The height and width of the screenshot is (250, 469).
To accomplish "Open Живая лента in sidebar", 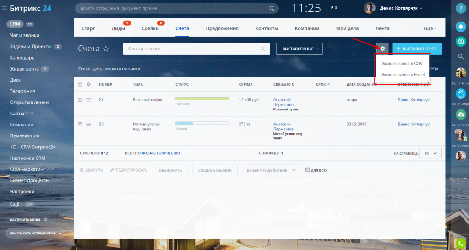I will click(24, 69).
